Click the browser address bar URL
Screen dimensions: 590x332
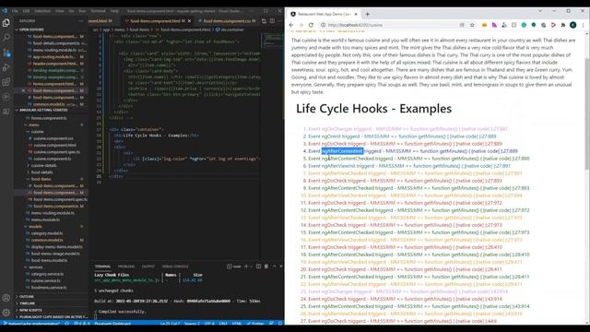[355, 25]
